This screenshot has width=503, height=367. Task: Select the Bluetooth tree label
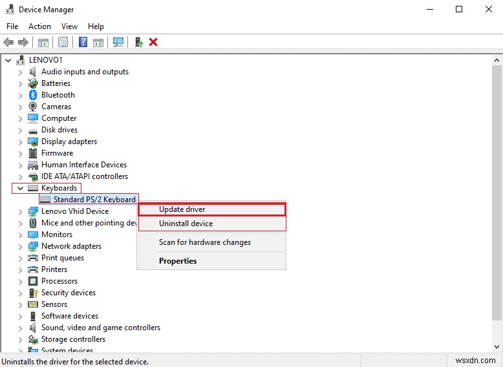click(x=58, y=95)
